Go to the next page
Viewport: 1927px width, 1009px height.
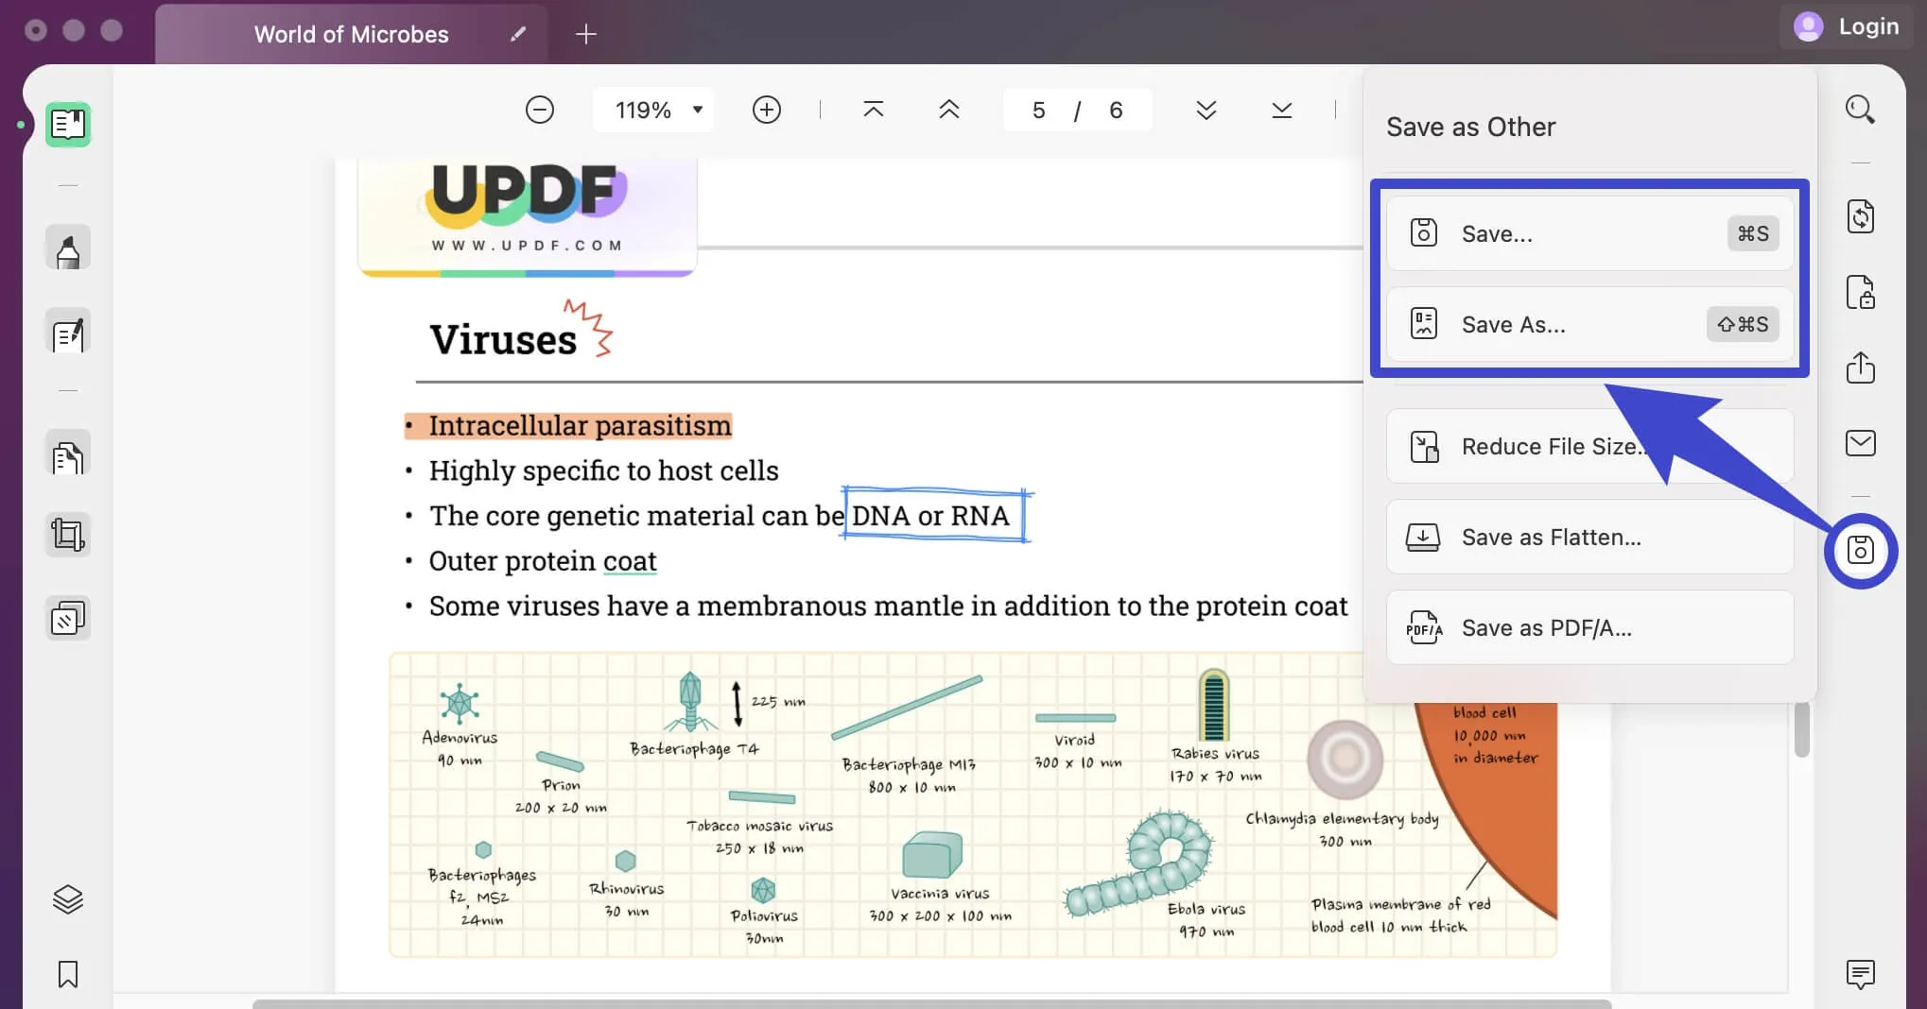click(x=1206, y=110)
